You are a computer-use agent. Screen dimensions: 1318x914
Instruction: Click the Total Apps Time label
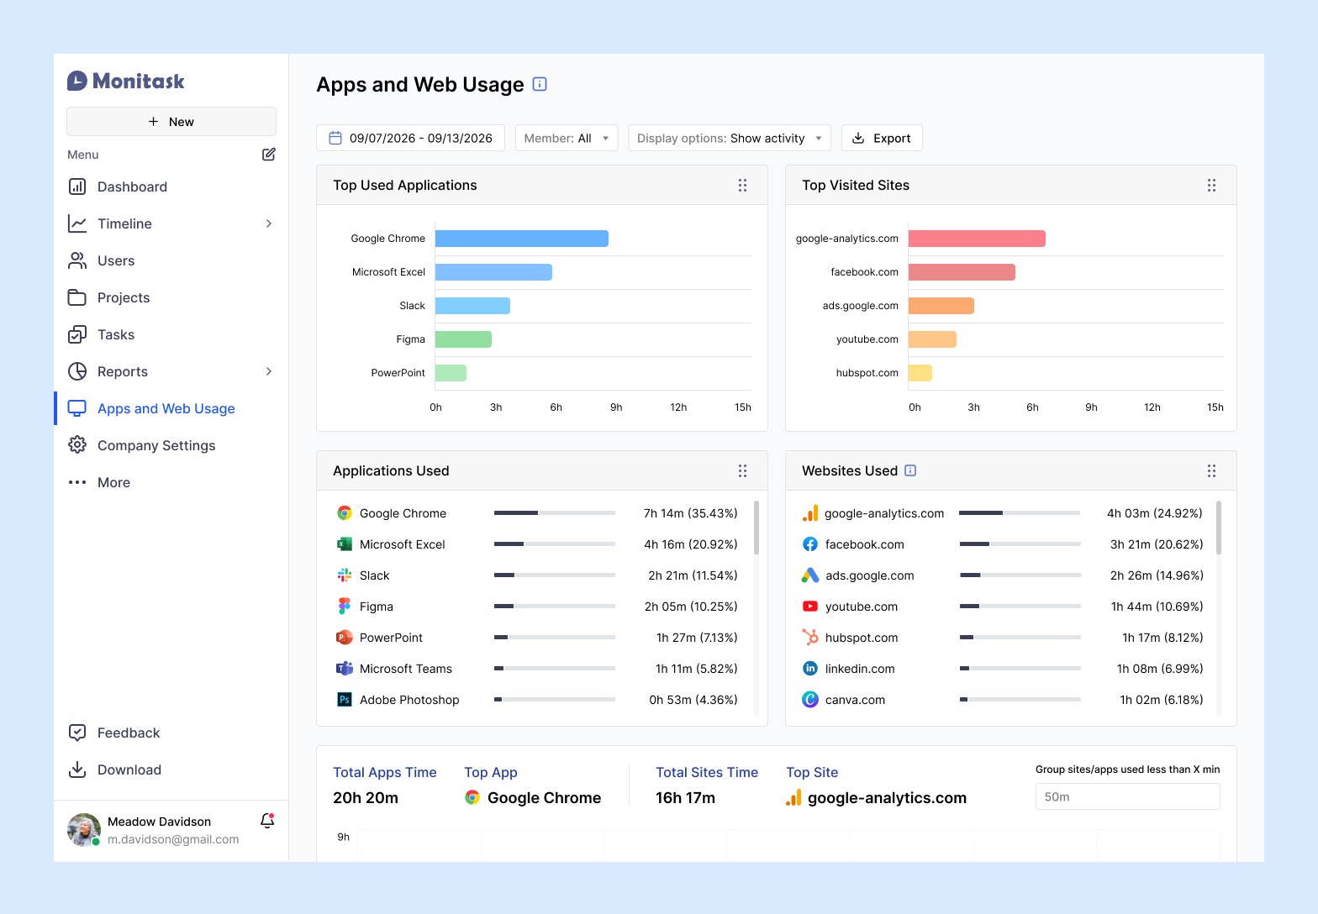(385, 772)
